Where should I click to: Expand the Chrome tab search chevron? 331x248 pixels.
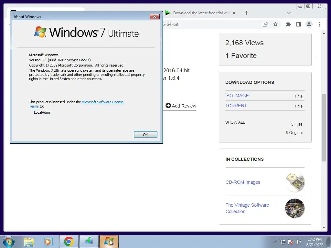coord(289,13)
